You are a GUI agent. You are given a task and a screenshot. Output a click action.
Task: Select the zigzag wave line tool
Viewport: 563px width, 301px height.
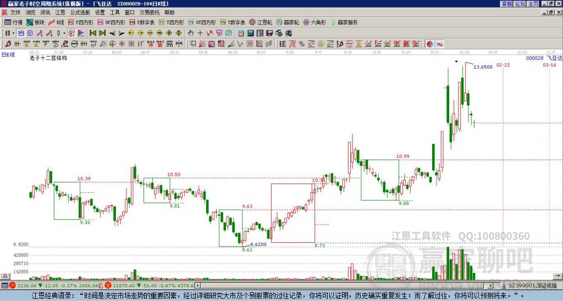coord(239,44)
